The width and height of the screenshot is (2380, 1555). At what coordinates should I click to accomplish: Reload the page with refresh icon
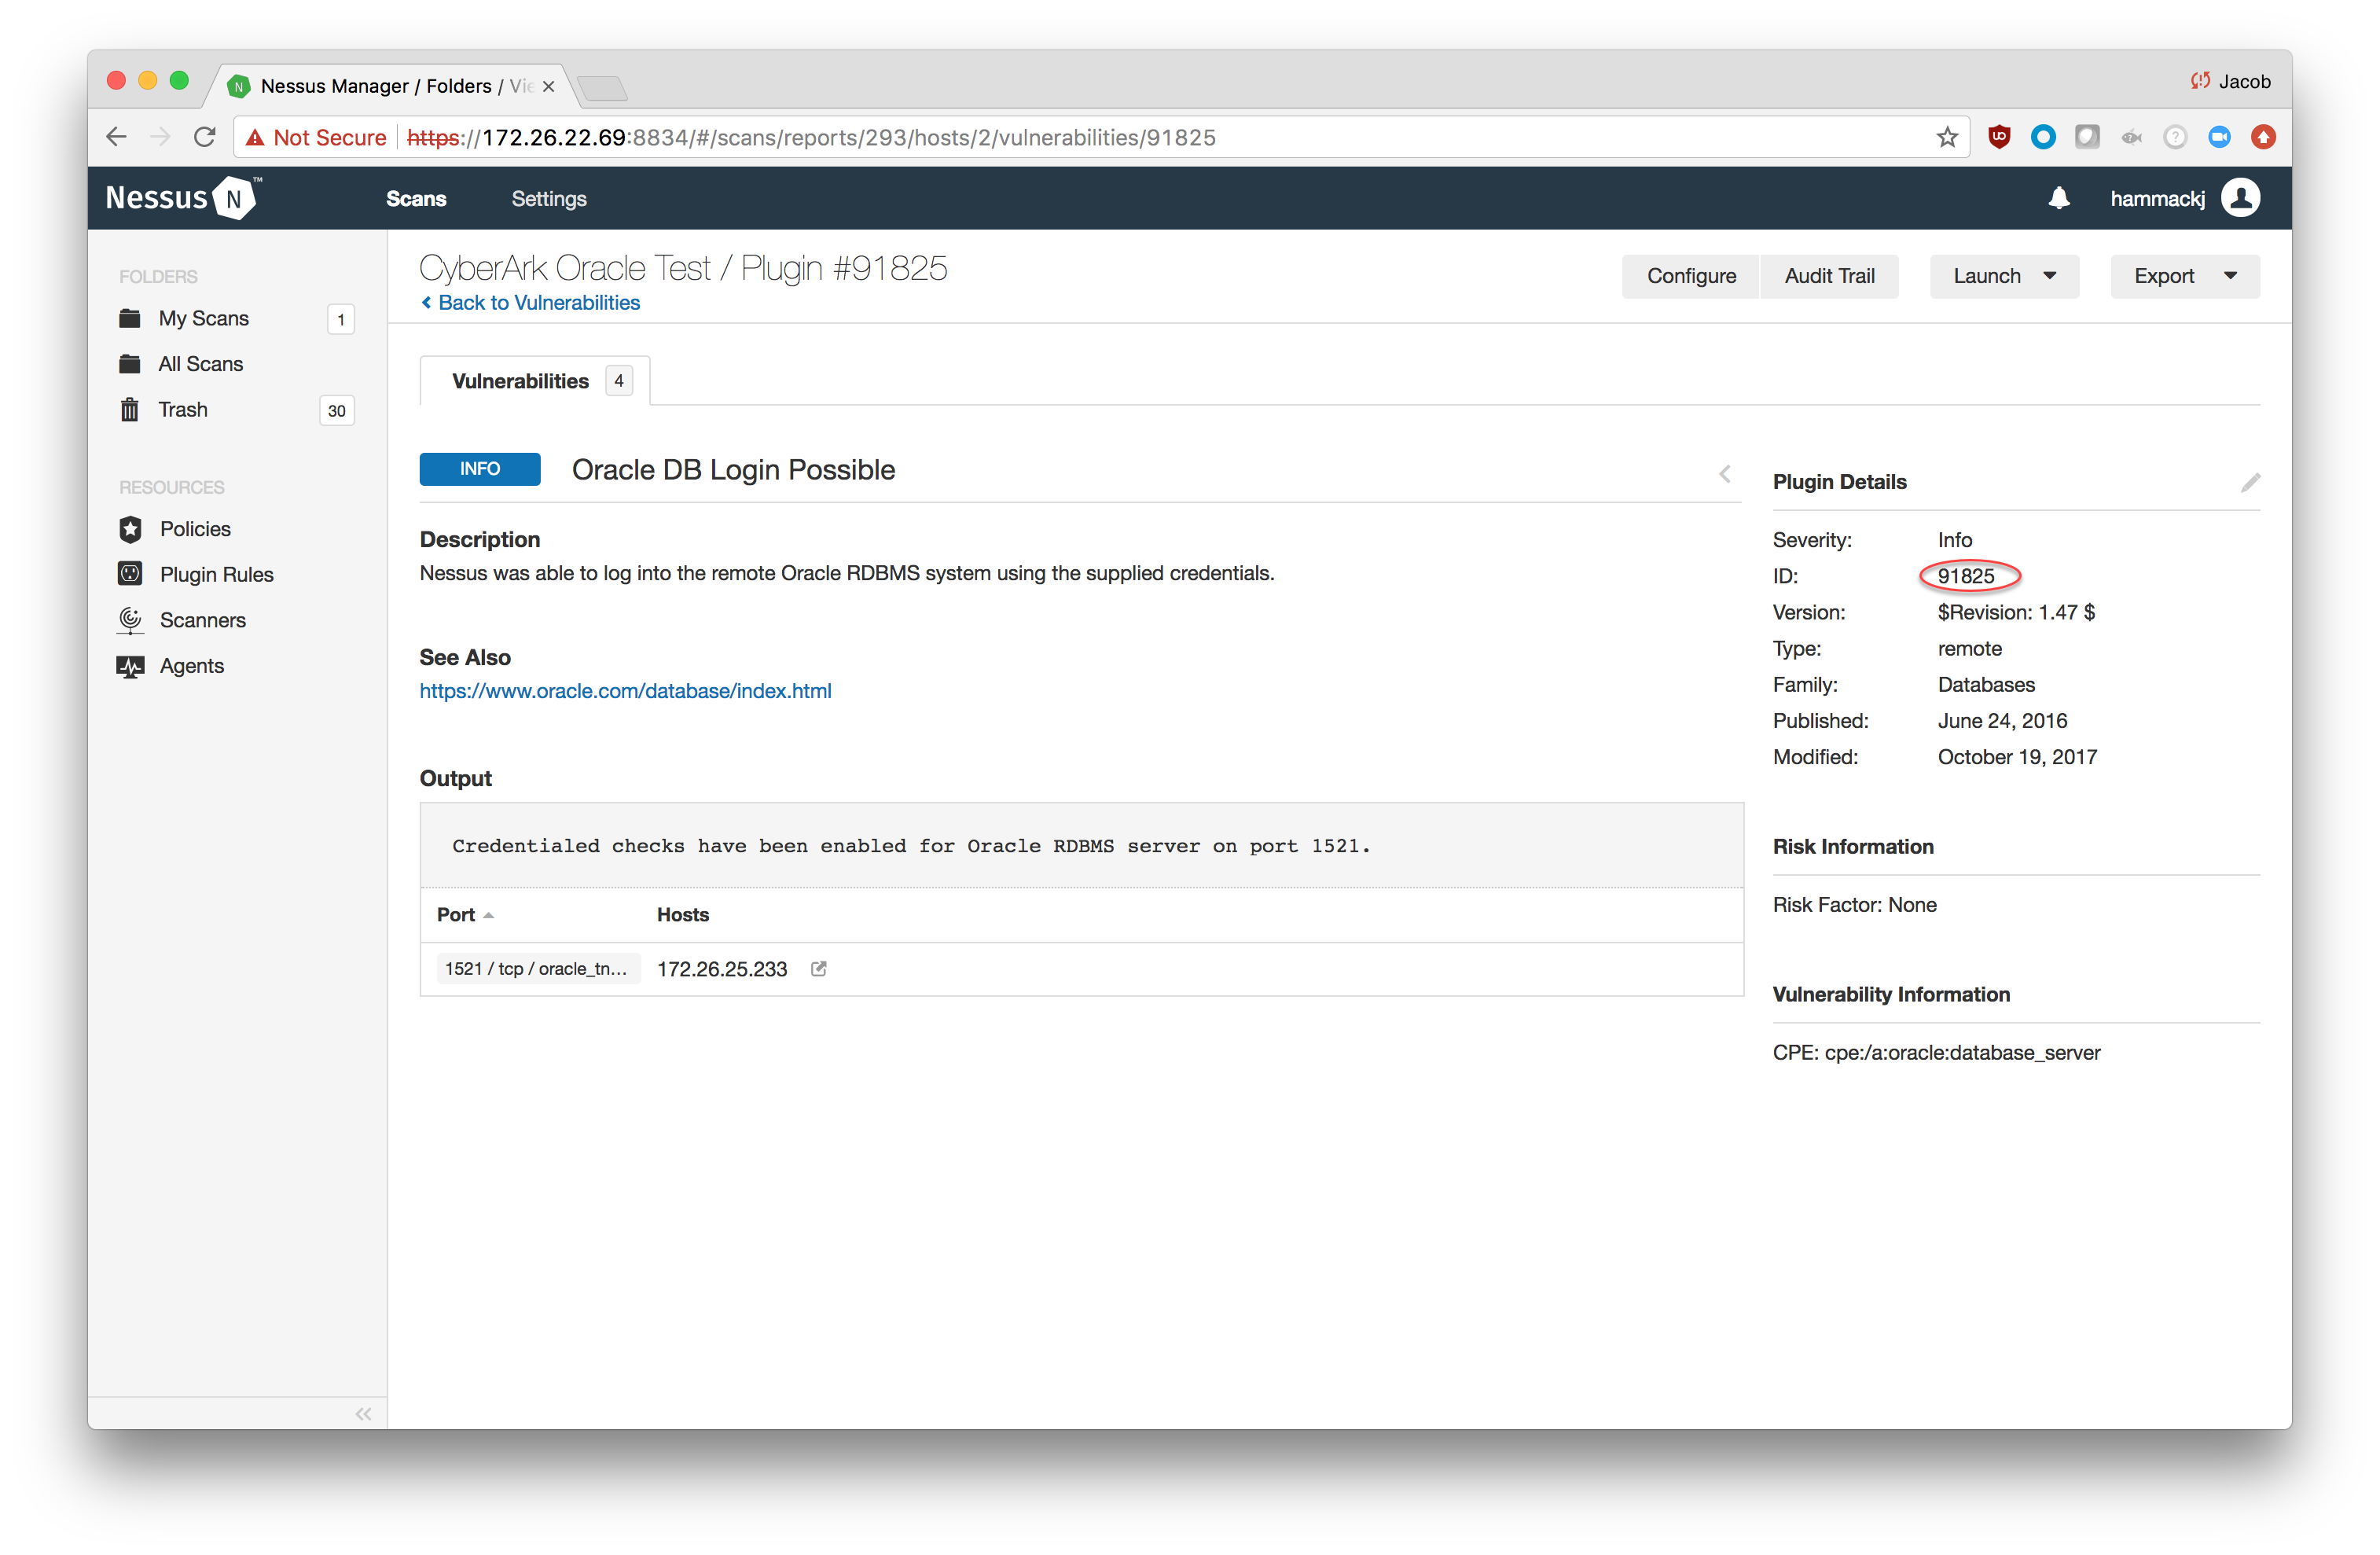tap(205, 137)
